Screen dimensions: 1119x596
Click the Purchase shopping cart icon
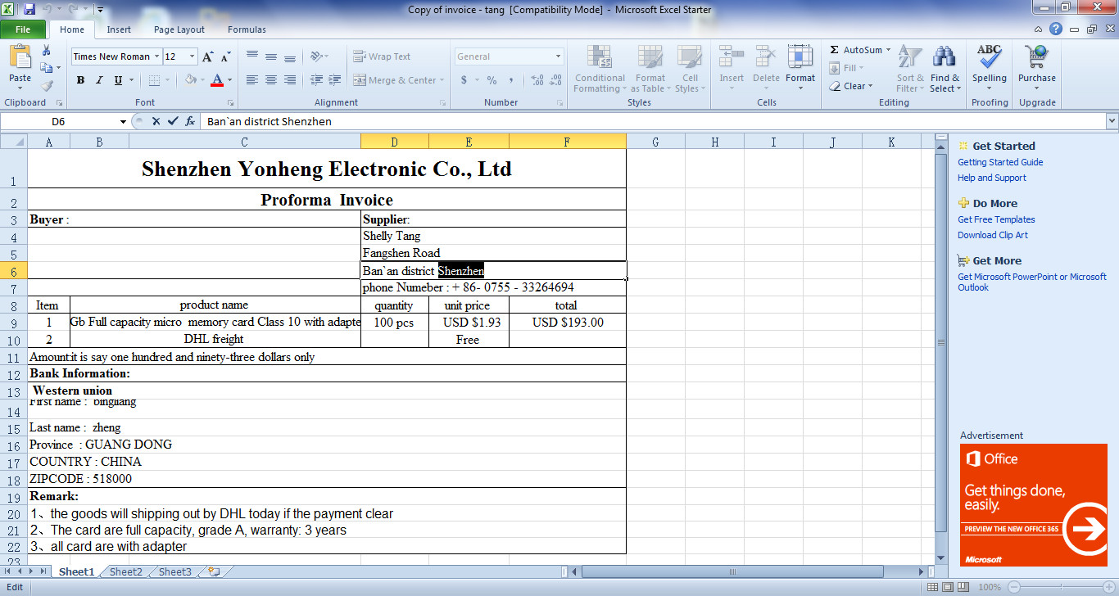[x=1036, y=56]
